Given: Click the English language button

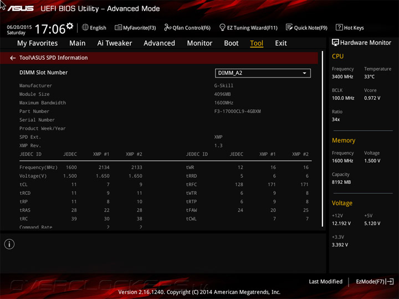Looking at the screenshot, I should (x=94, y=28).
